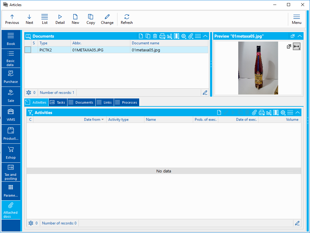Click the paperclip icon in Activities header

pyautogui.click(x=255, y=113)
